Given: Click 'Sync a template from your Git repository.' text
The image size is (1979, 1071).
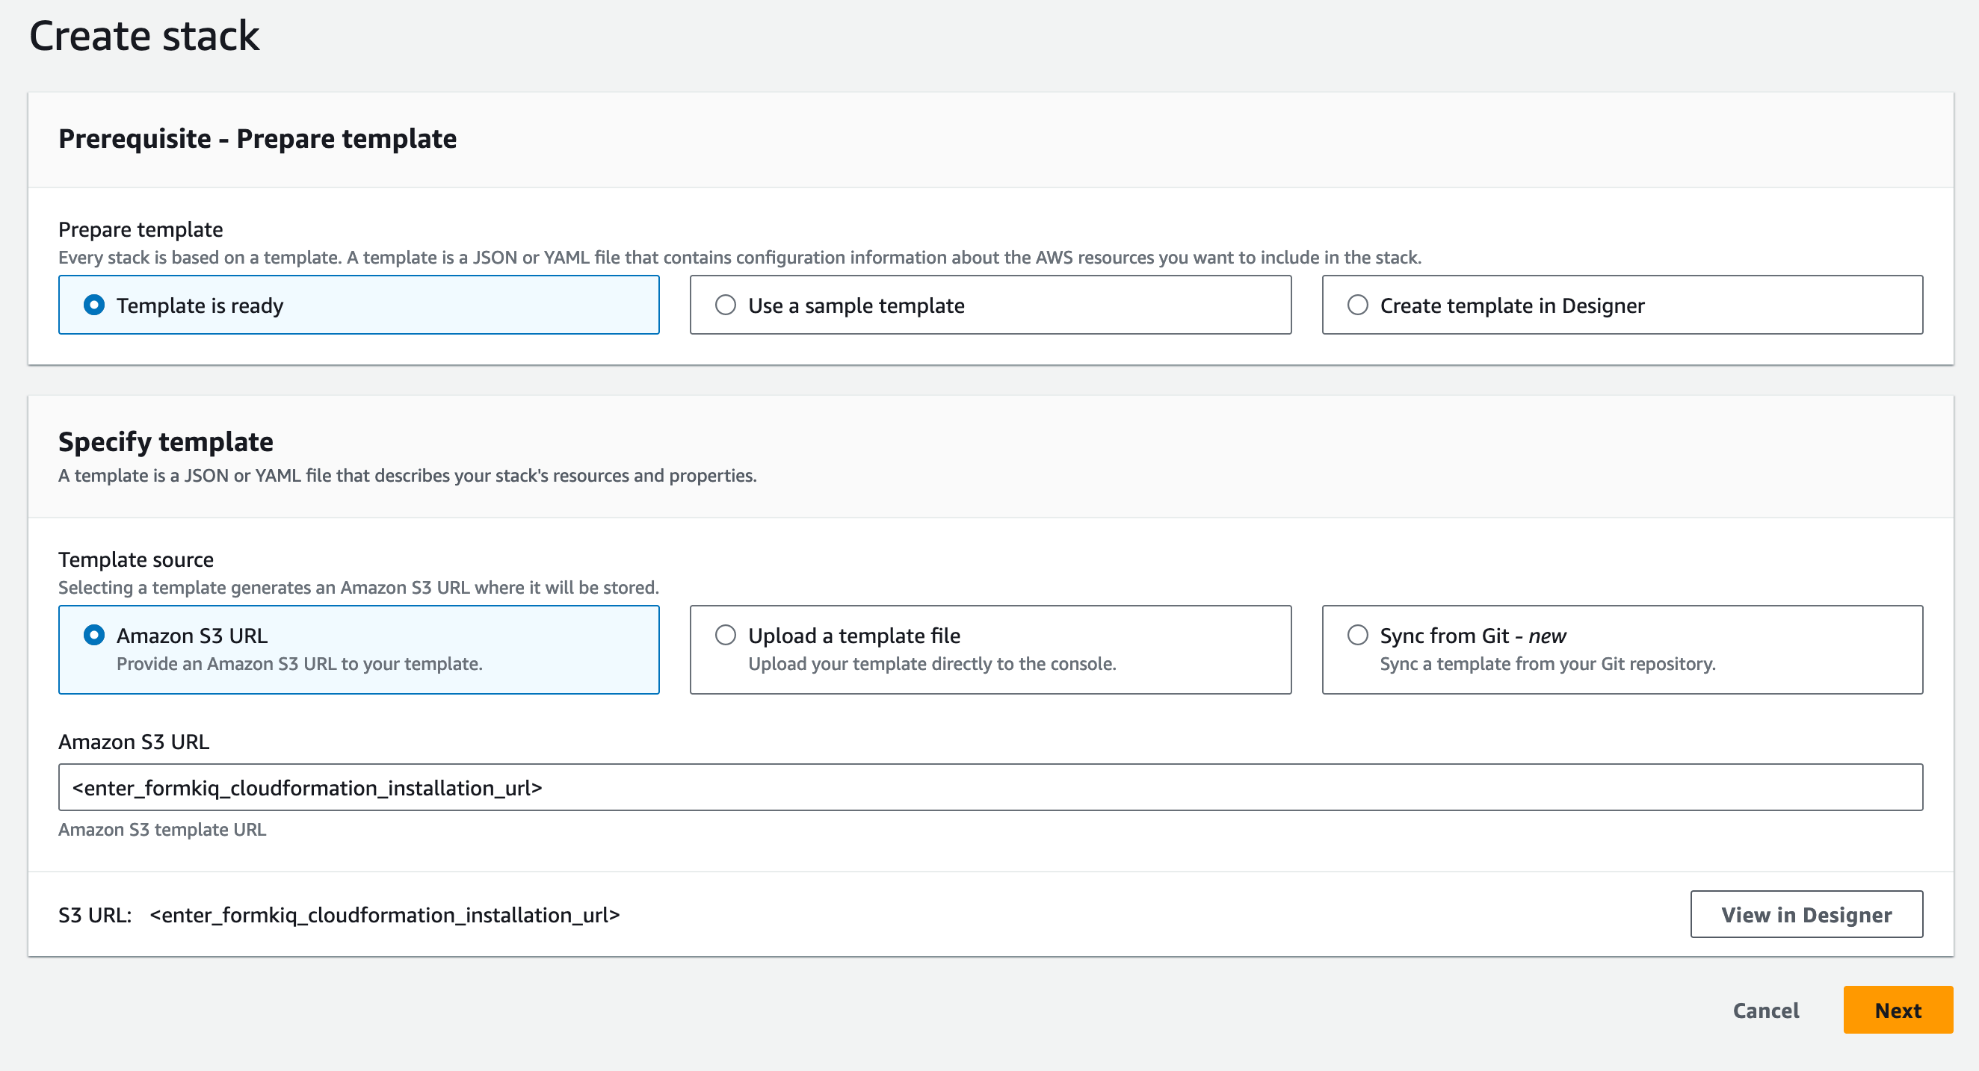Looking at the screenshot, I should 1547,664.
